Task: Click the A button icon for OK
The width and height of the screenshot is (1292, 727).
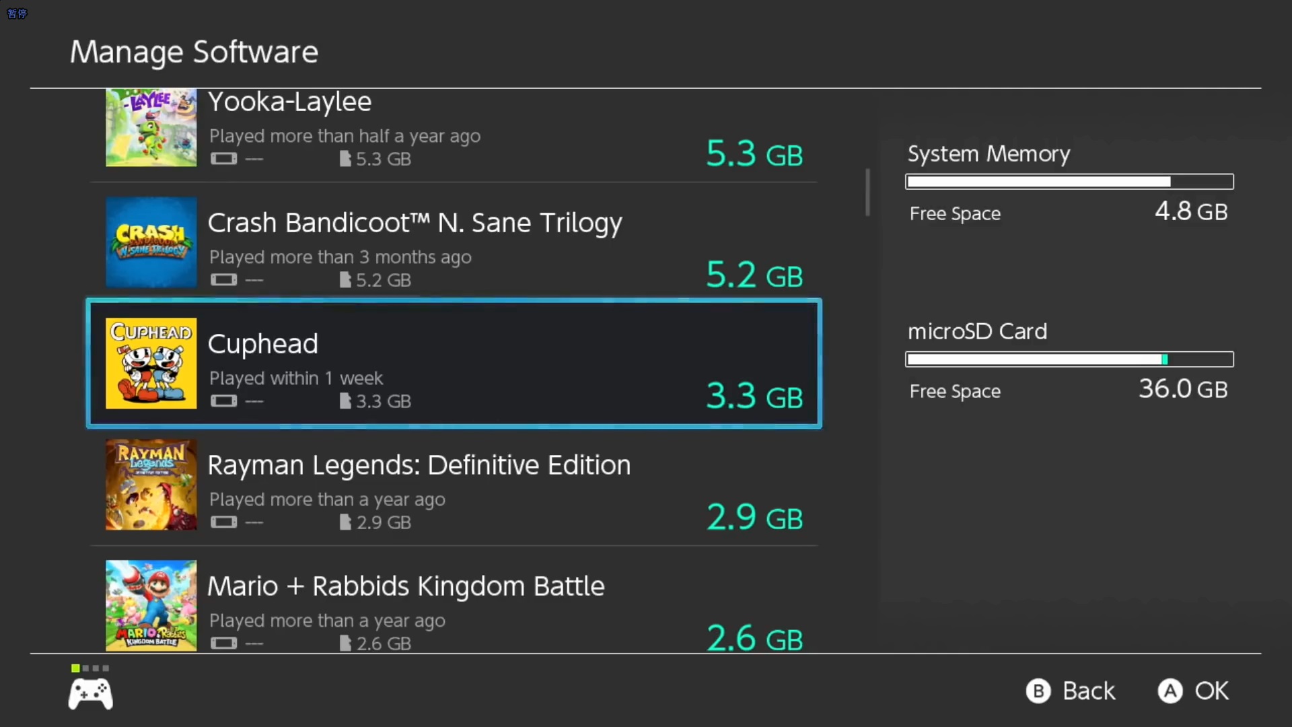Action: (1170, 691)
